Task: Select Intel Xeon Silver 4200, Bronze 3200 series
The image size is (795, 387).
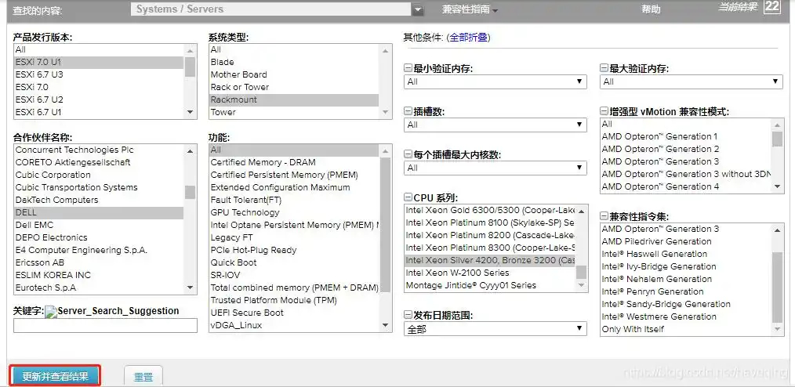Action: tap(490, 260)
